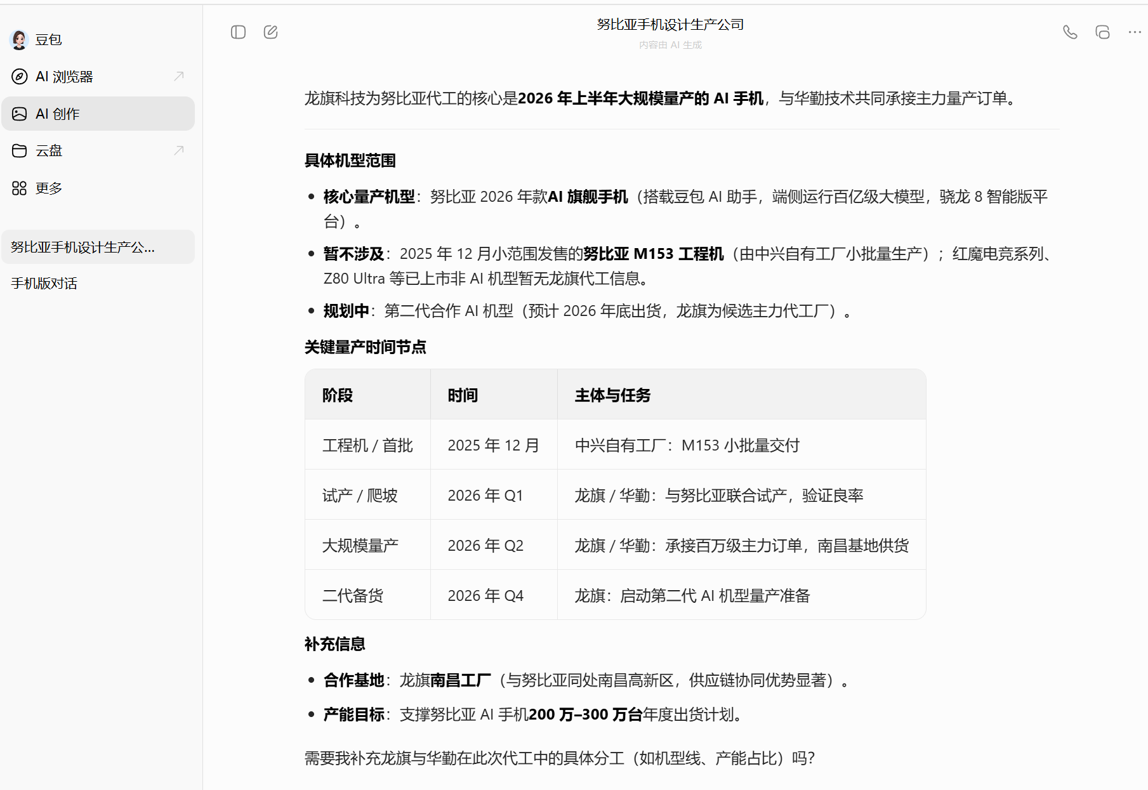
Task: Click the 与努比亚联合试产，验证良率 cell
Action: click(741, 495)
